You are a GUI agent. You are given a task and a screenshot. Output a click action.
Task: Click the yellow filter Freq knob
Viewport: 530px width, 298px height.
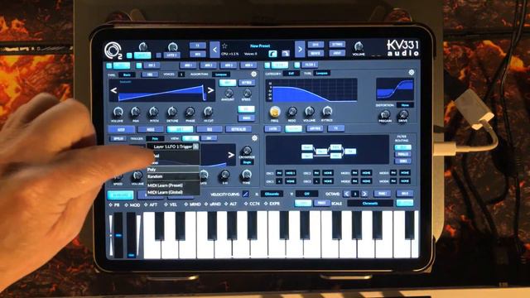pos(275,111)
